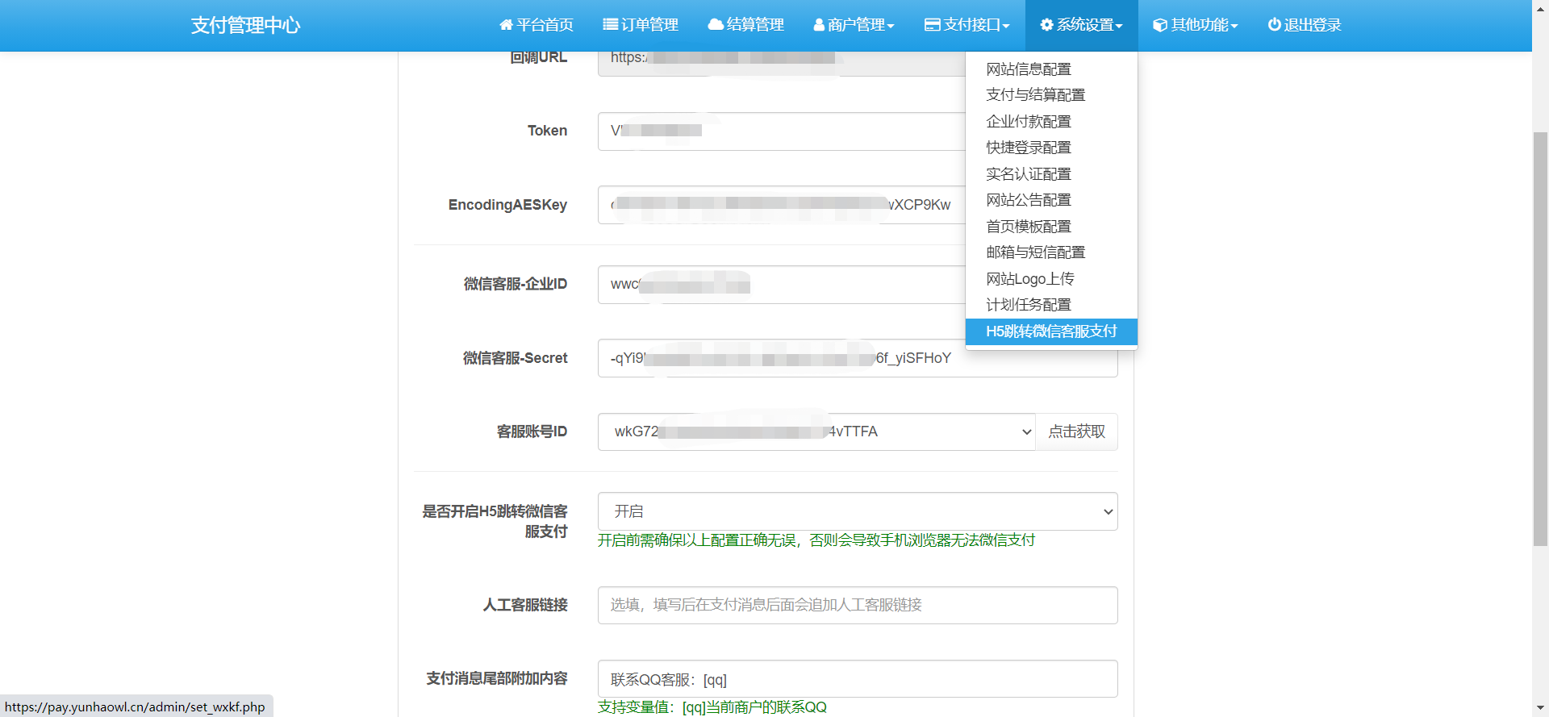This screenshot has width=1549, height=717.
Task: Click the 微信客服-Secret input field
Action: click(x=858, y=358)
